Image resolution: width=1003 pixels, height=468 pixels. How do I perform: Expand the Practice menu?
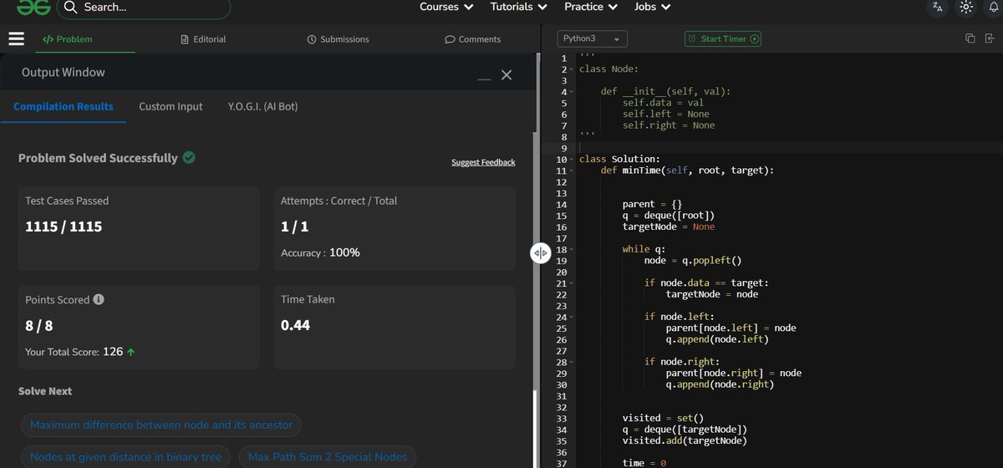click(x=591, y=7)
